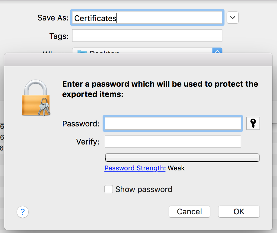Click the Password Strength link
Screen dimensions: 277x233
coord(135,168)
